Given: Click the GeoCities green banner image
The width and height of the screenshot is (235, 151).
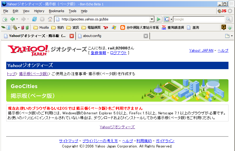Looking at the screenshot, I should tap(117, 90).
